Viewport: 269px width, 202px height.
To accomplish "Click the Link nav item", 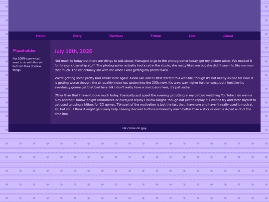I will tap(192, 36).
